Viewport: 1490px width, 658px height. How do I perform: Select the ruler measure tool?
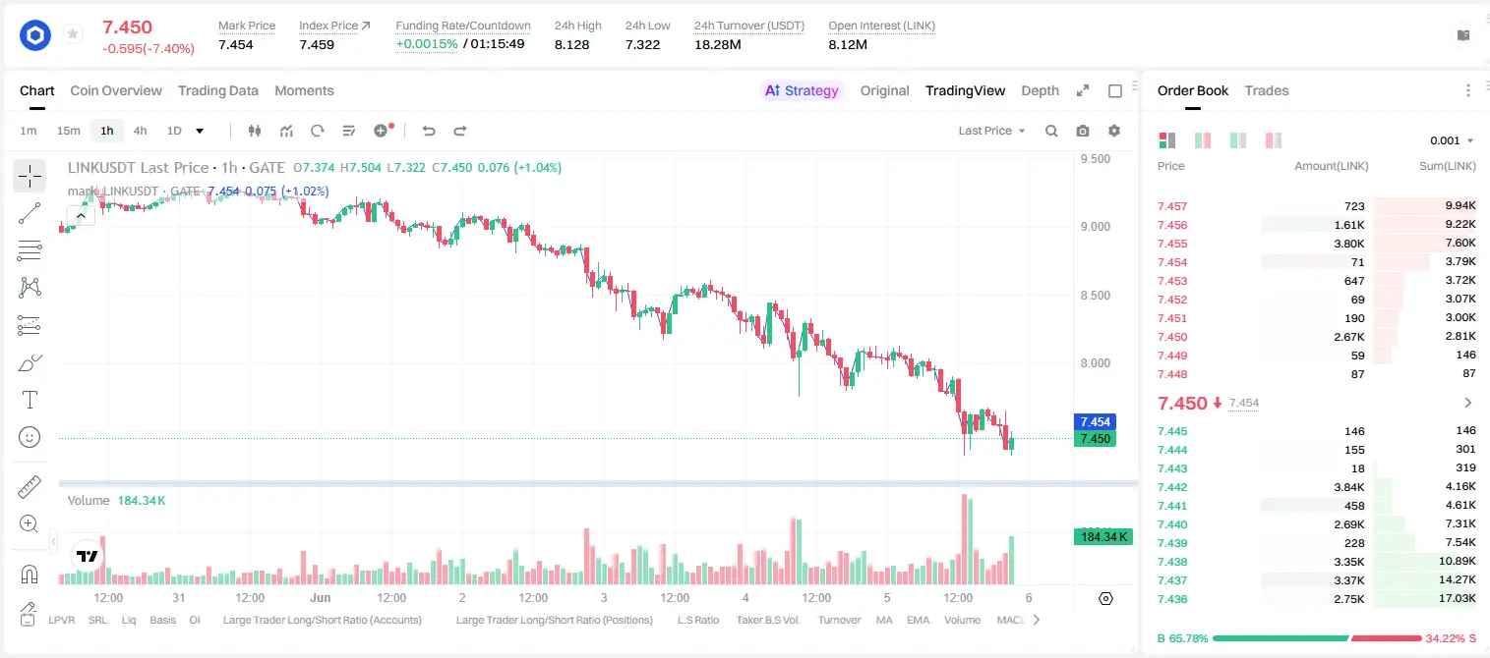[30, 486]
